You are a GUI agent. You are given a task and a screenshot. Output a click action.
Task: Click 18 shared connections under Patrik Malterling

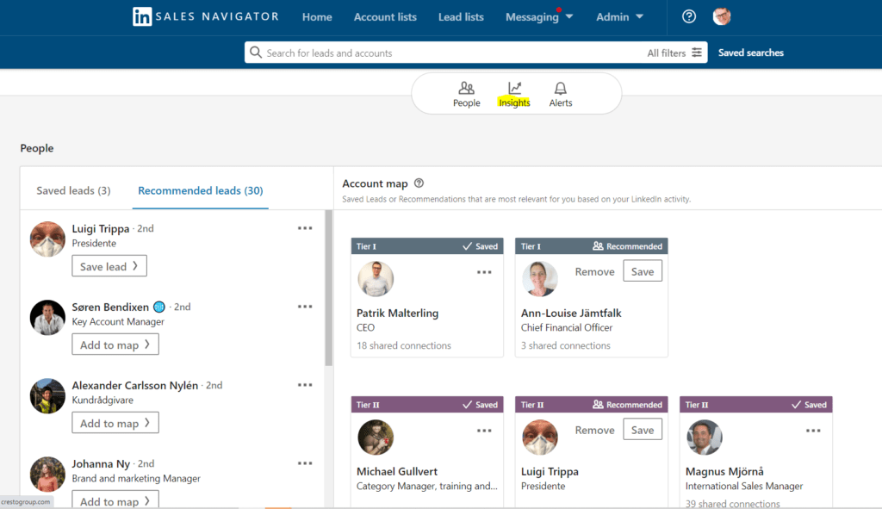pos(404,345)
